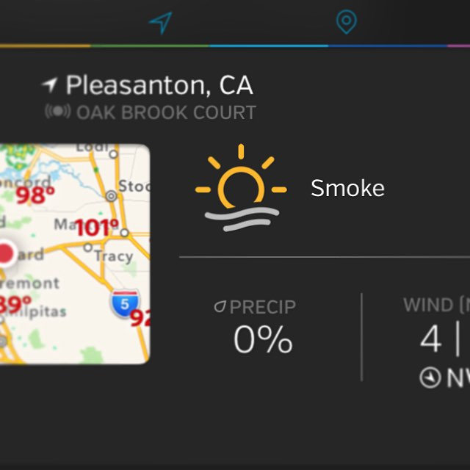Open the saved locations pin icon

click(347, 21)
